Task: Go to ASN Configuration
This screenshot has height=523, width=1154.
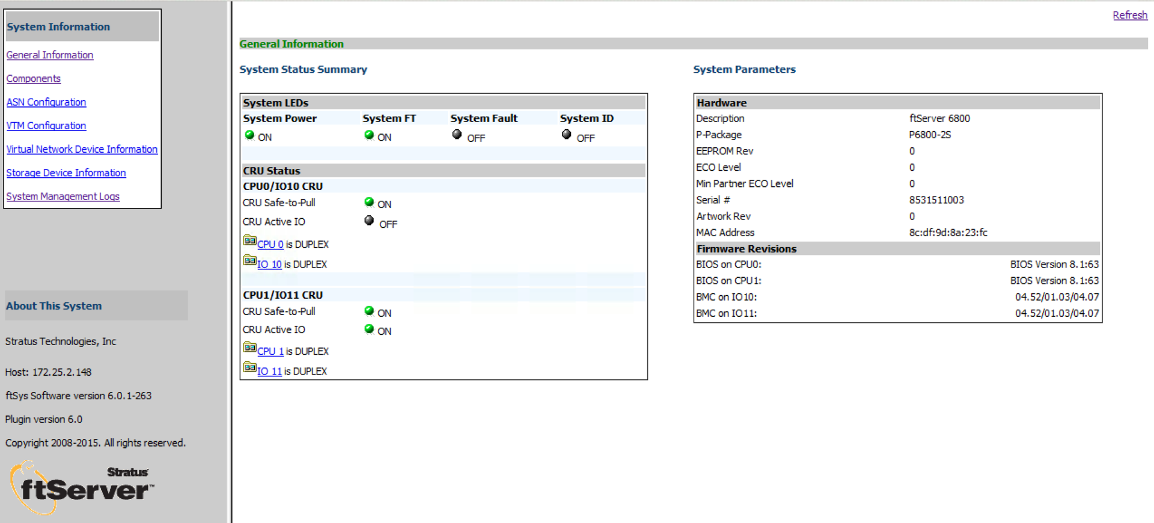Action: [x=46, y=102]
